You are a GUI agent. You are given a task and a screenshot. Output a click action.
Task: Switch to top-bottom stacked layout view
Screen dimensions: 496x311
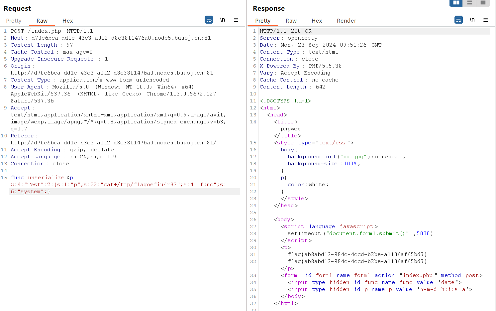pyautogui.click(x=469, y=3)
